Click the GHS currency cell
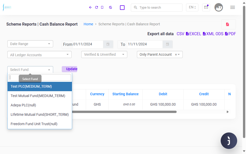This screenshot has width=246, height=154. 97,105
